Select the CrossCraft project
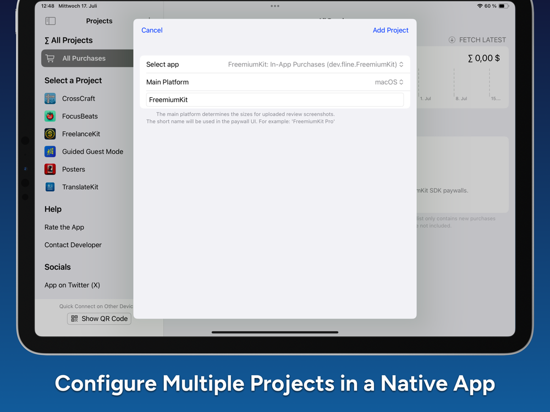The height and width of the screenshot is (412, 550). (x=79, y=98)
